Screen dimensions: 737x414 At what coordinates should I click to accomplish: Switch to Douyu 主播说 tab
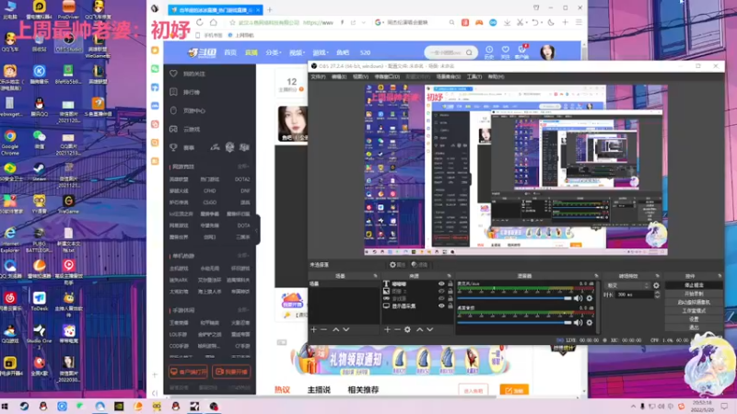319,389
